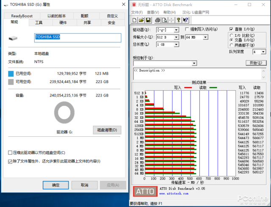This screenshot has width=271, height=207.
Task: Click the green read legend swatch
Action: [x=213, y=88]
